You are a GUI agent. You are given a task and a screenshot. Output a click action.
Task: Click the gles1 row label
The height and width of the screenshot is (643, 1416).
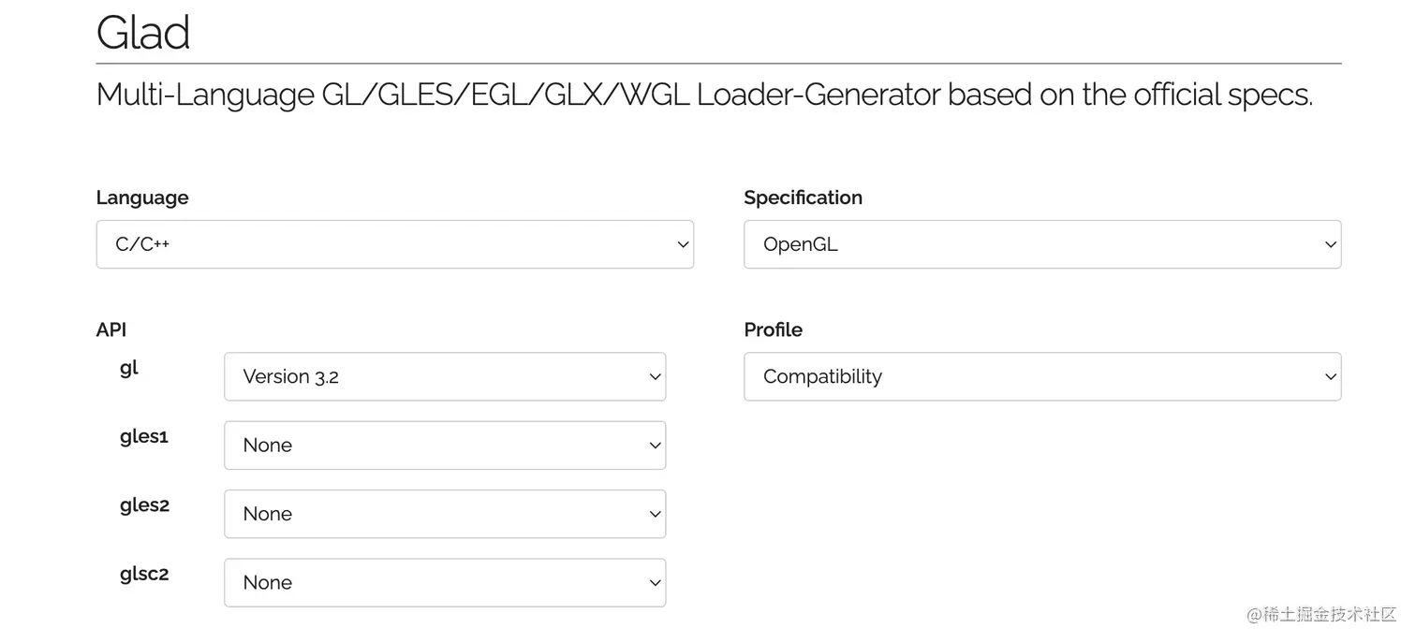[x=144, y=436]
